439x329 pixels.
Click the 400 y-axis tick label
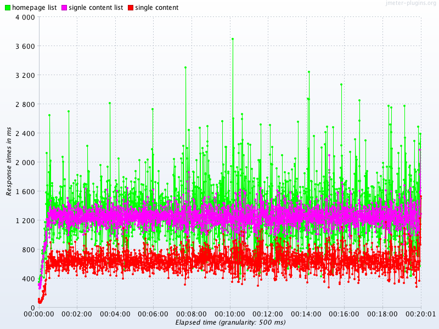pos(29,279)
